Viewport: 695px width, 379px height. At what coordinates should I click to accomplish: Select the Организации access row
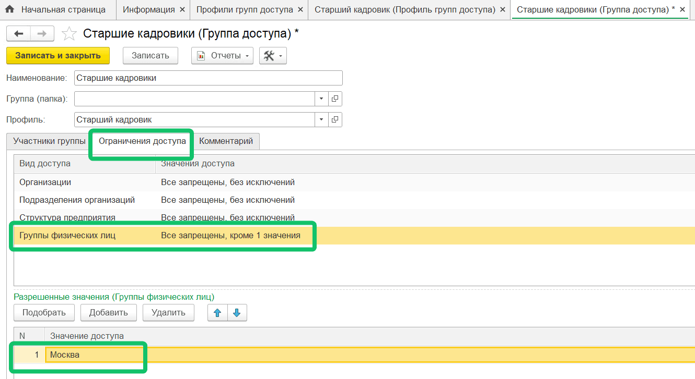click(x=354, y=182)
